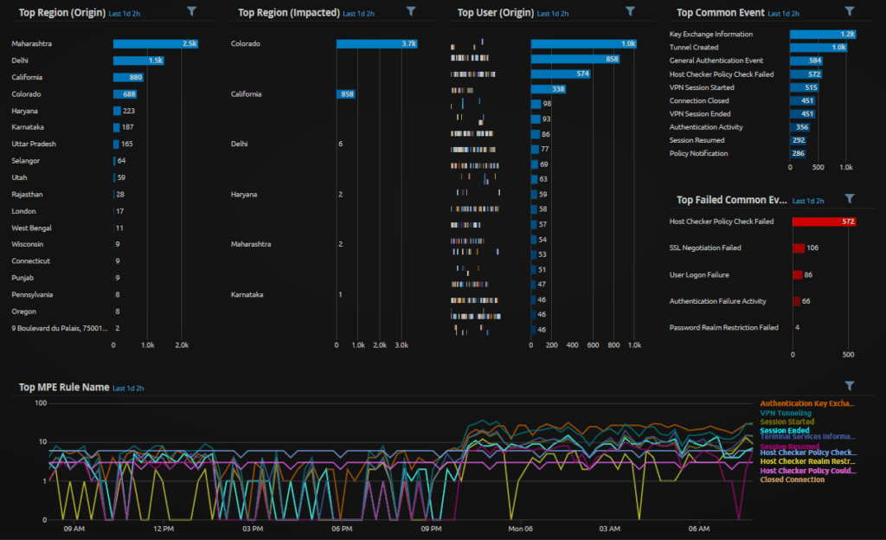886x540 pixels.
Task: Click the Key Exchange Information event bar
Action: [x=822, y=34]
